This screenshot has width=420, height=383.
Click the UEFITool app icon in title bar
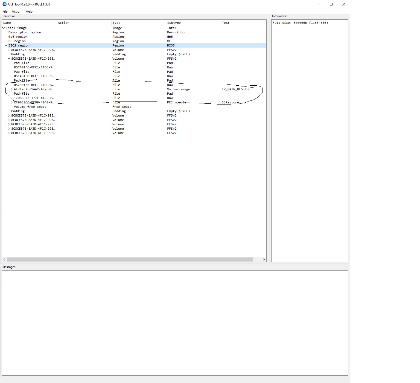(4, 4)
